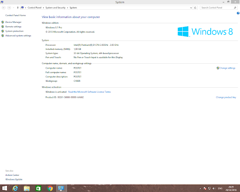Screen dimensions: 240x192
Task: Click the System window title bar icon
Action: (x=2, y=2)
